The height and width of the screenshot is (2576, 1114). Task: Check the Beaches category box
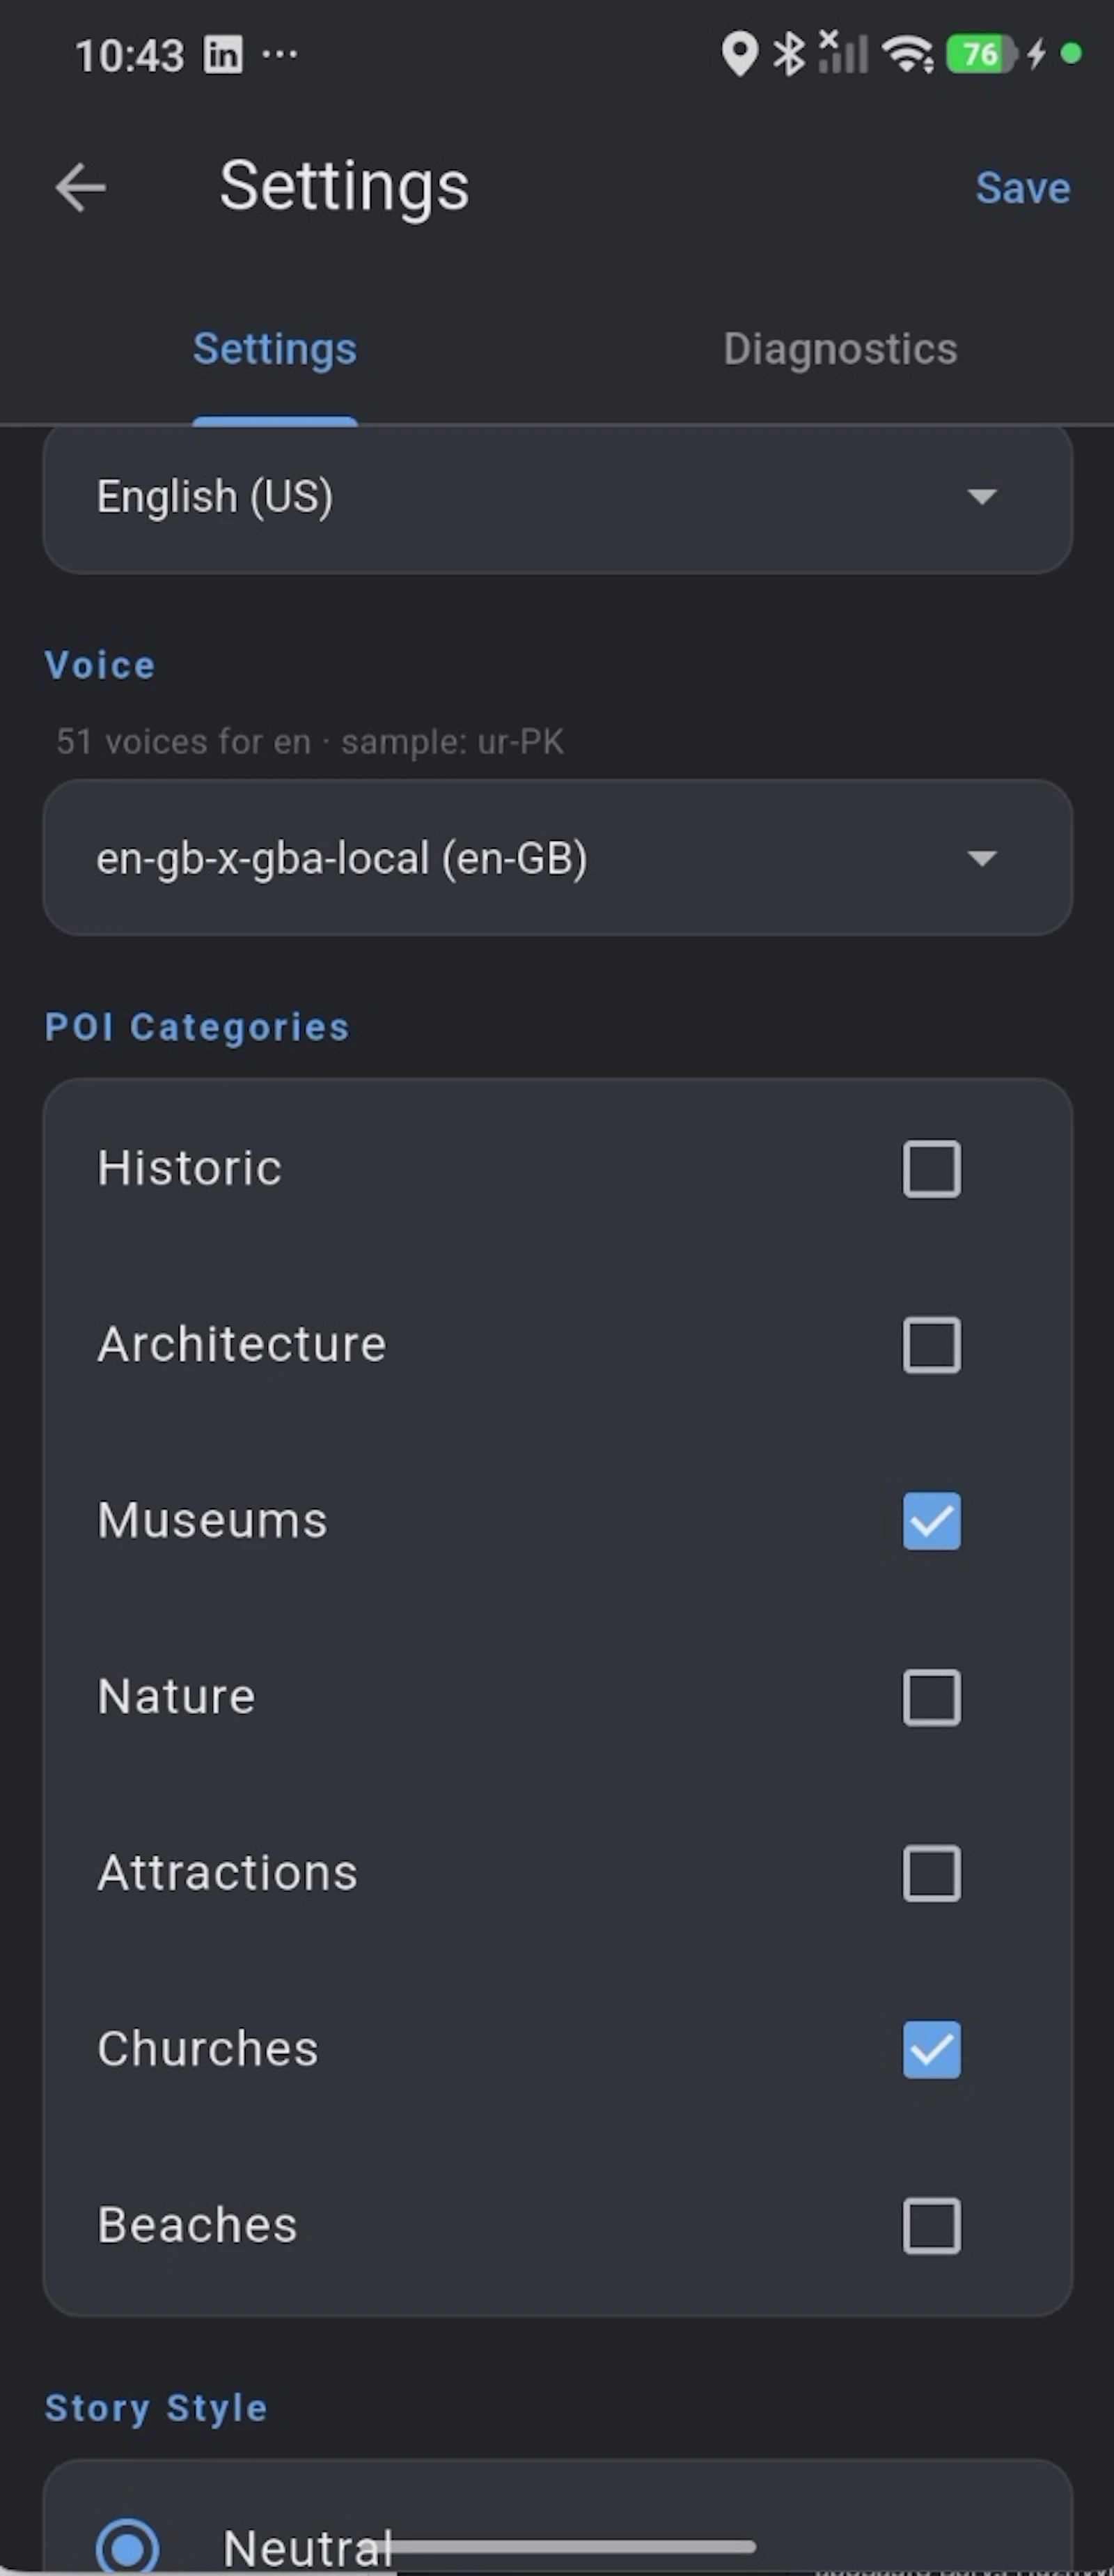click(931, 2225)
